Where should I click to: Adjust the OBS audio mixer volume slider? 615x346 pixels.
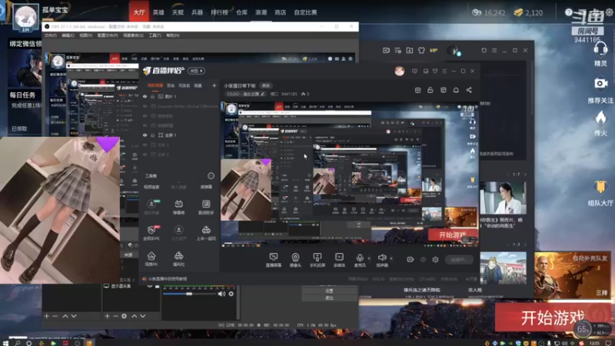189,294
